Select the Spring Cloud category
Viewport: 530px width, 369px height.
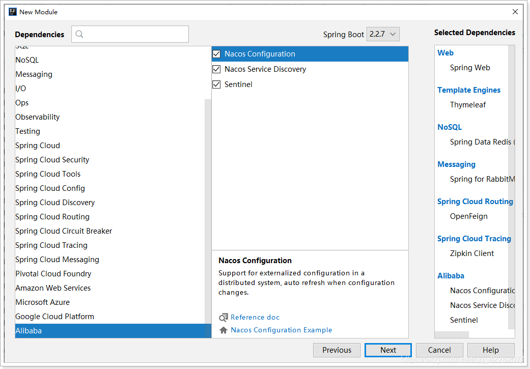tap(110, 145)
